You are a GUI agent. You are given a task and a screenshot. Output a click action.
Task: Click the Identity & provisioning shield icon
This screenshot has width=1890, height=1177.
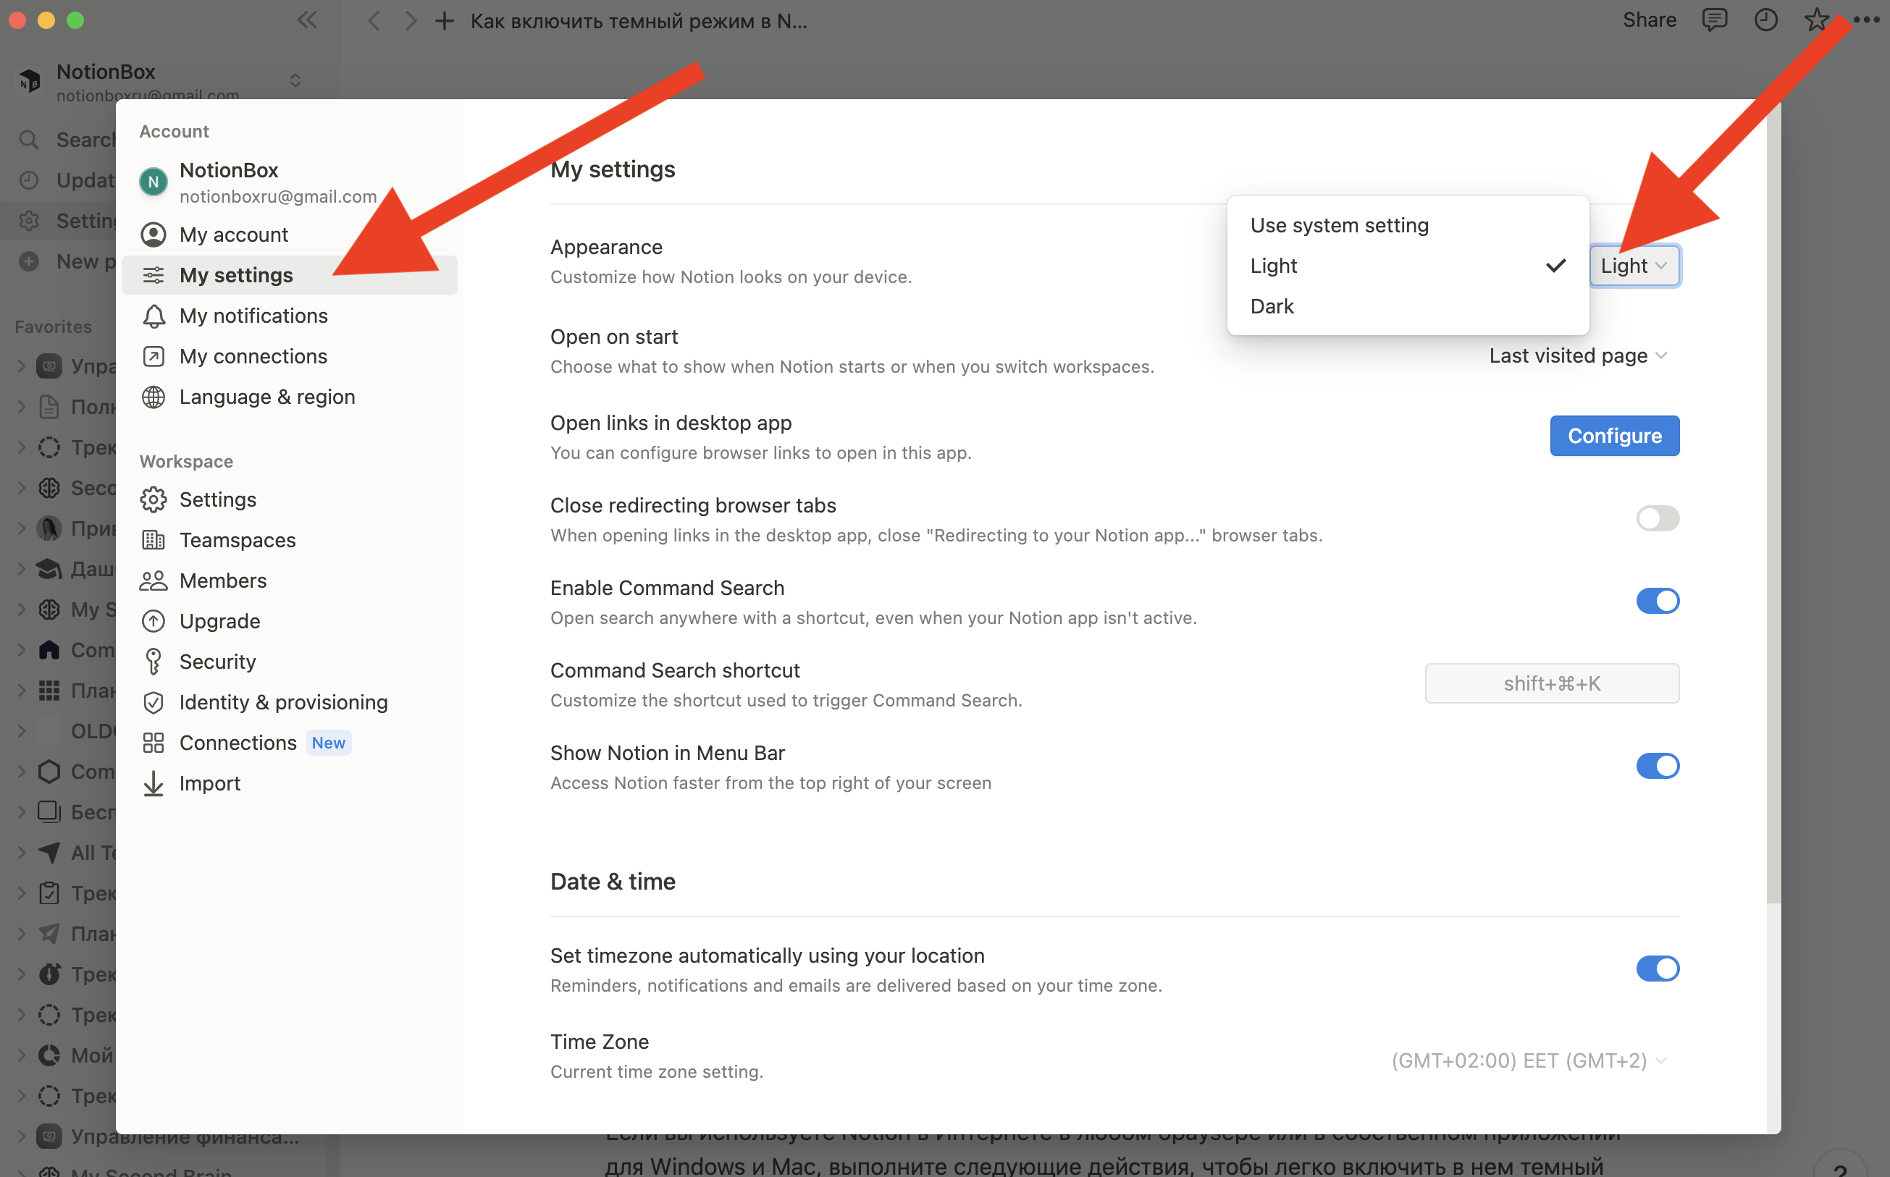click(x=154, y=701)
